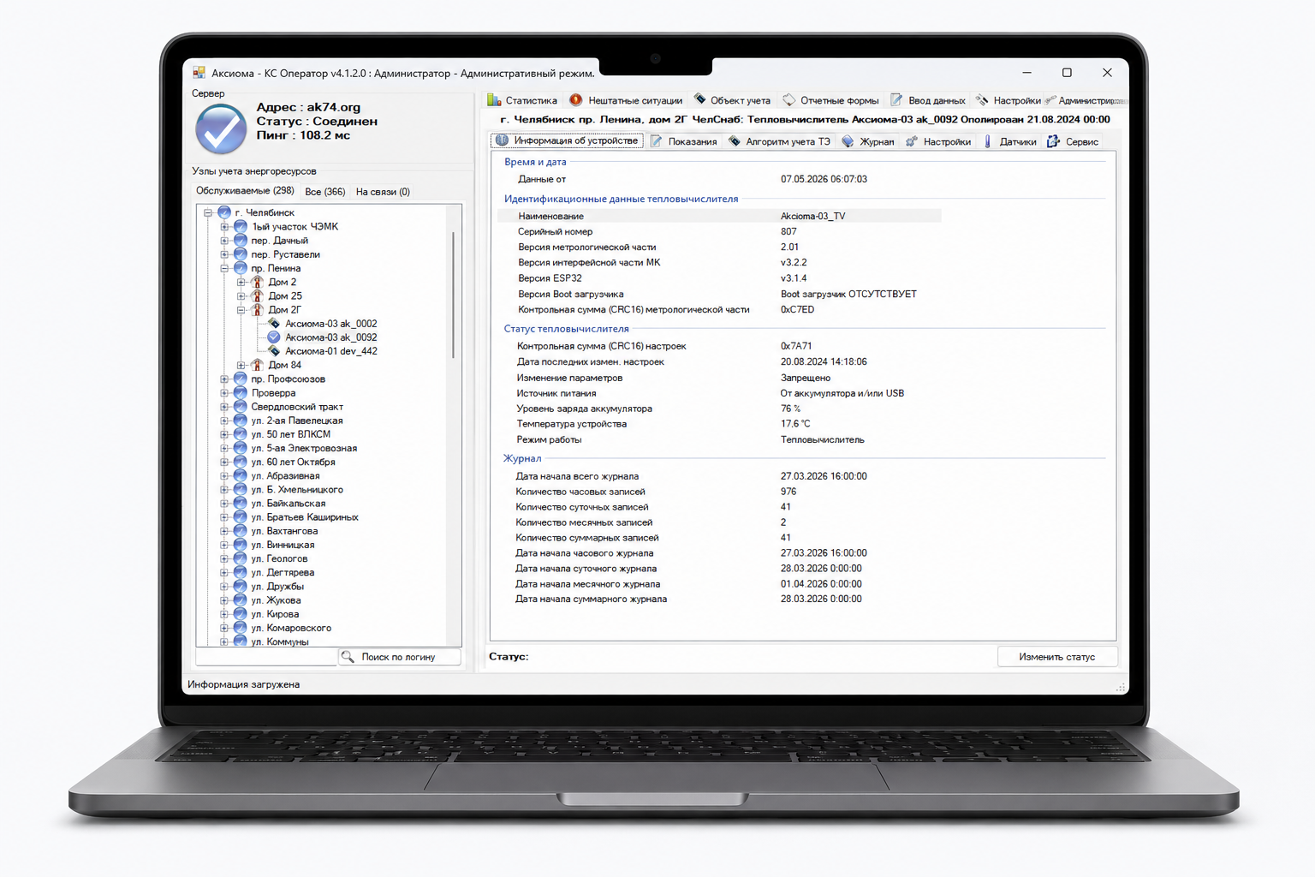Image resolution: width=1315 pixels, height=877 pixels.
Task: Click the house icon of Дом 25
Action: click(257, 295)
